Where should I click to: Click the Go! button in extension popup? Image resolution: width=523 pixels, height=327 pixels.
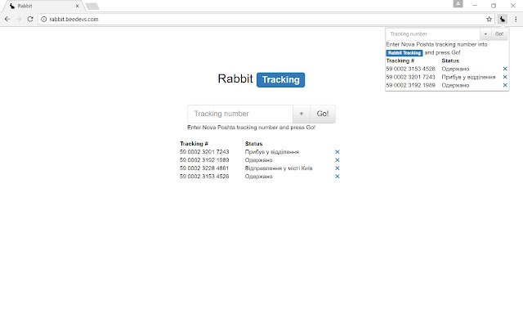point(499,34)
